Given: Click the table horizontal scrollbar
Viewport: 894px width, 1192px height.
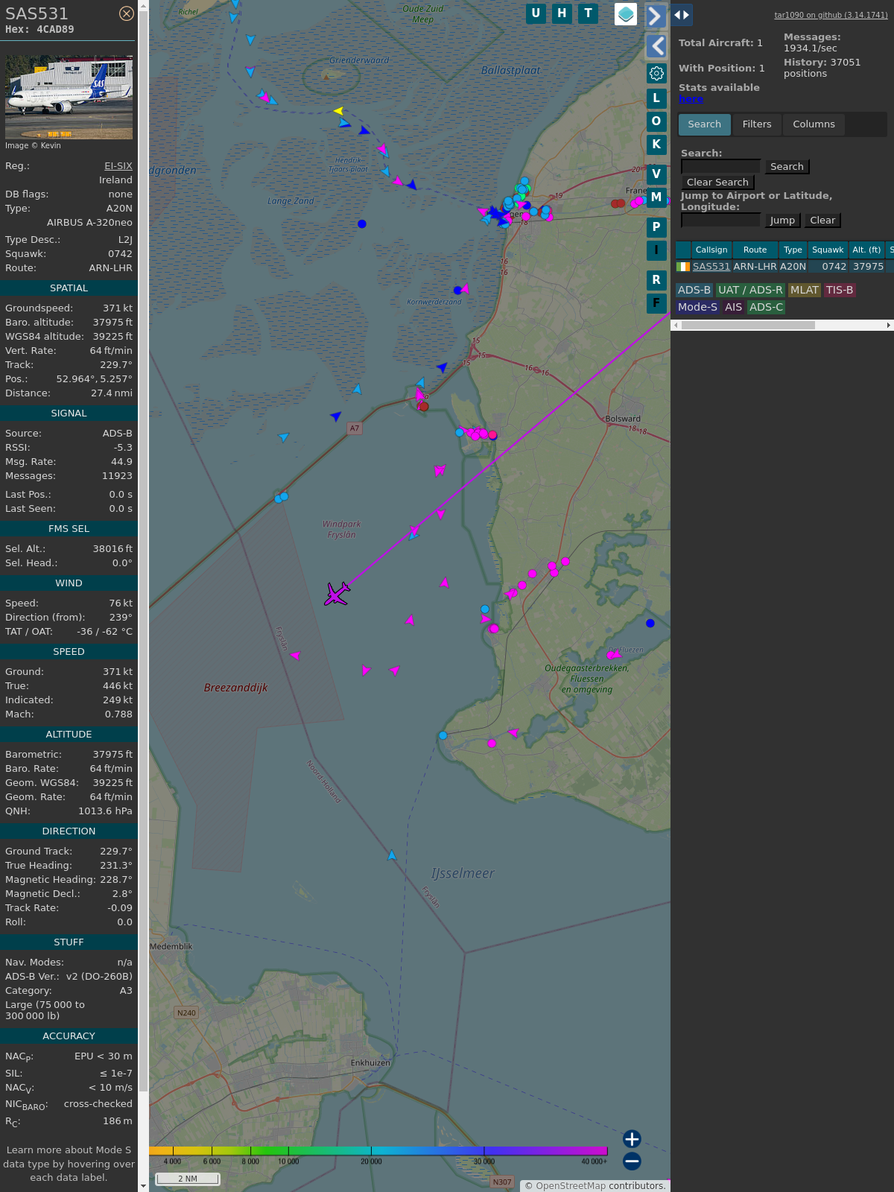Looking at the screenshot, I should coord(748,326).
